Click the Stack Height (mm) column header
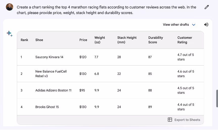The image size is (218, 130). tap(127, 40)
